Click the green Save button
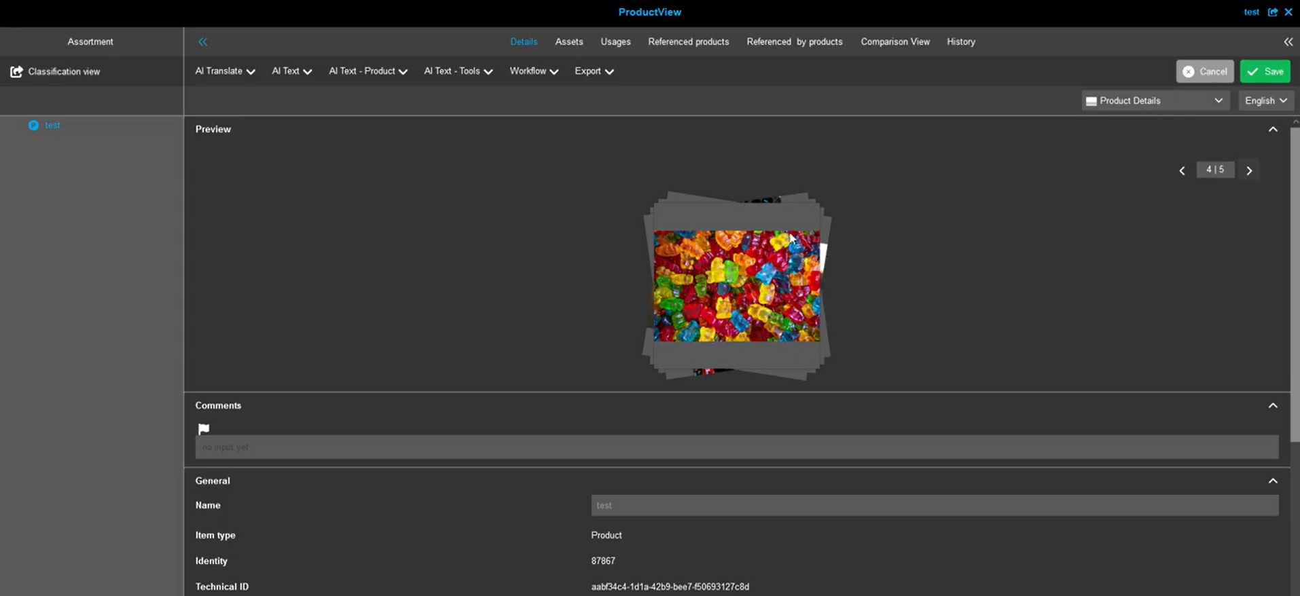Image resolution: width=1300 pixels, height=596 pixels. (x=1265, y=71)
